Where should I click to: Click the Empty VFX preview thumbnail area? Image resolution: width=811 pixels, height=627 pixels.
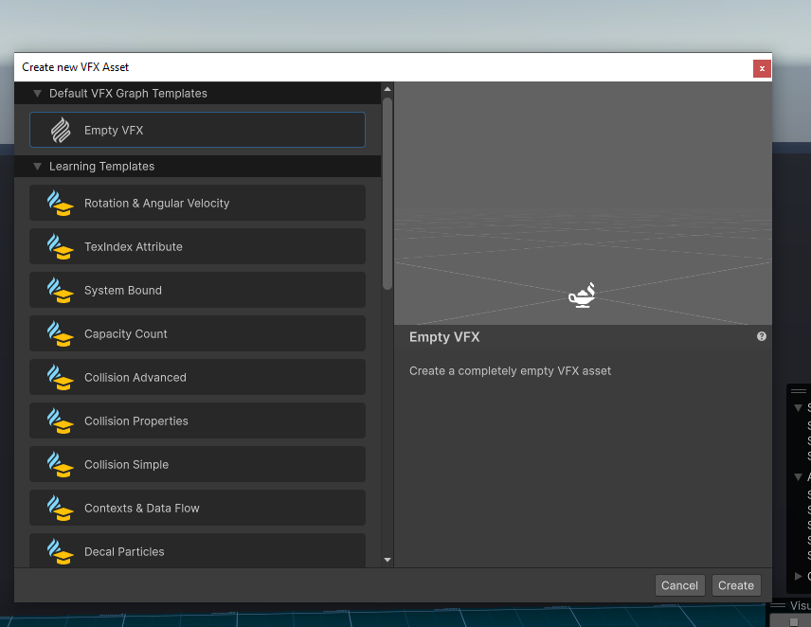point(582,204)
